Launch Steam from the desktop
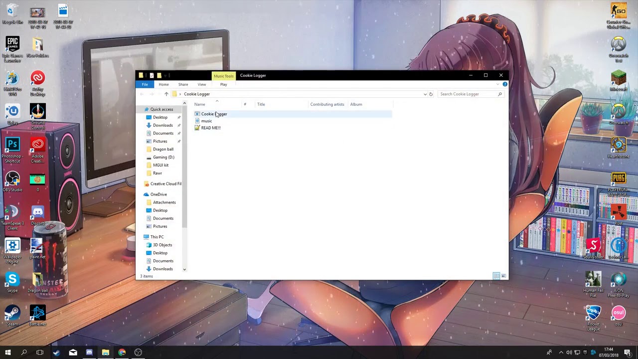Screen dimensions: 638x359 pyautogui.click(x=12, y=315)
